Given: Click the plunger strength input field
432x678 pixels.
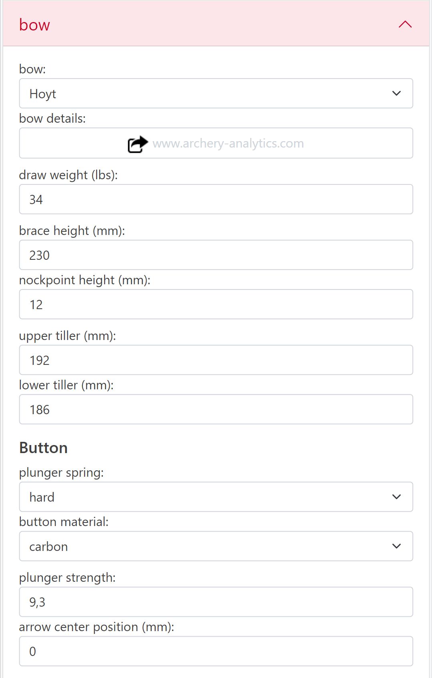Looking at the screenshot, I should coord(216,602).
